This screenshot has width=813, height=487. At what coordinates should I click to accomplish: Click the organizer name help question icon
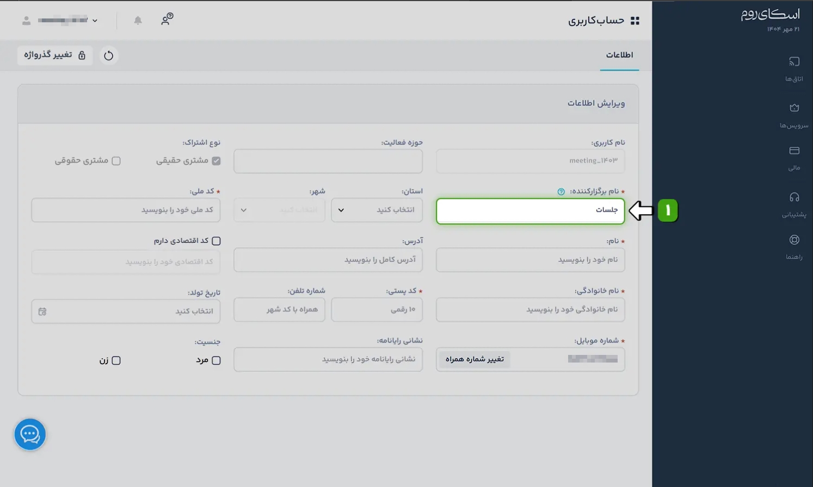point(561,192)
